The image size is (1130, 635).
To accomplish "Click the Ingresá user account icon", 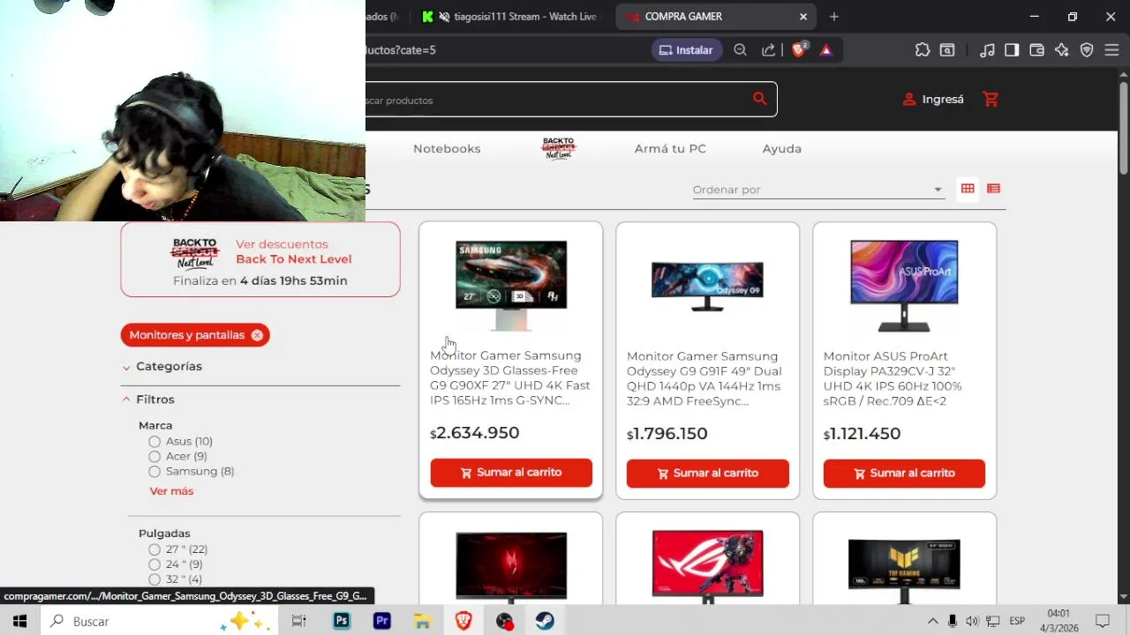I will coord(908,100).
